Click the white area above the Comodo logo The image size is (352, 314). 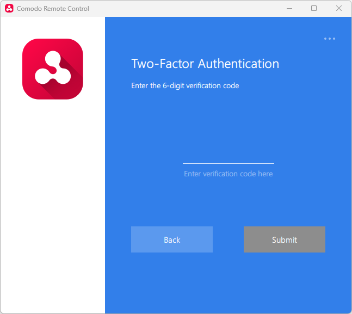pyautogui.click(x=53, y=27)
